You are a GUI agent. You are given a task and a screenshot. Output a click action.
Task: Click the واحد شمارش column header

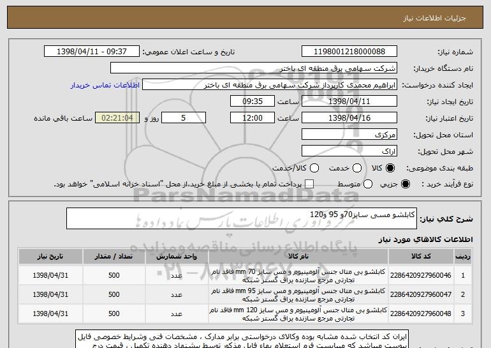tap(177, 257)
